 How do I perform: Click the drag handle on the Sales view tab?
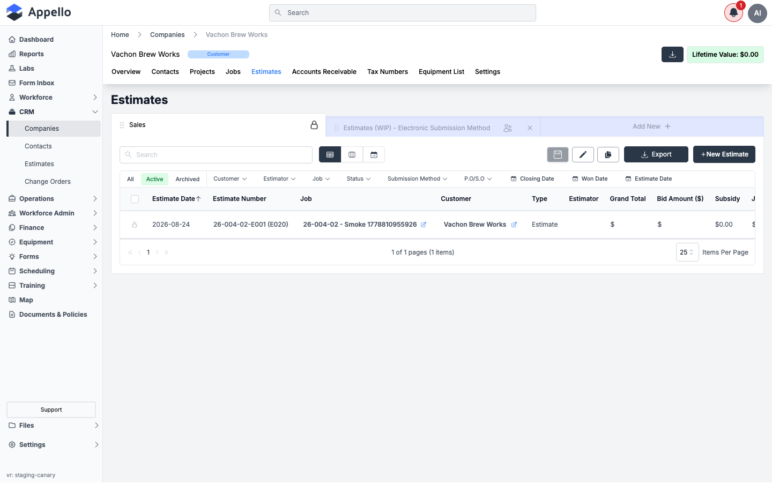pos(122,125)
